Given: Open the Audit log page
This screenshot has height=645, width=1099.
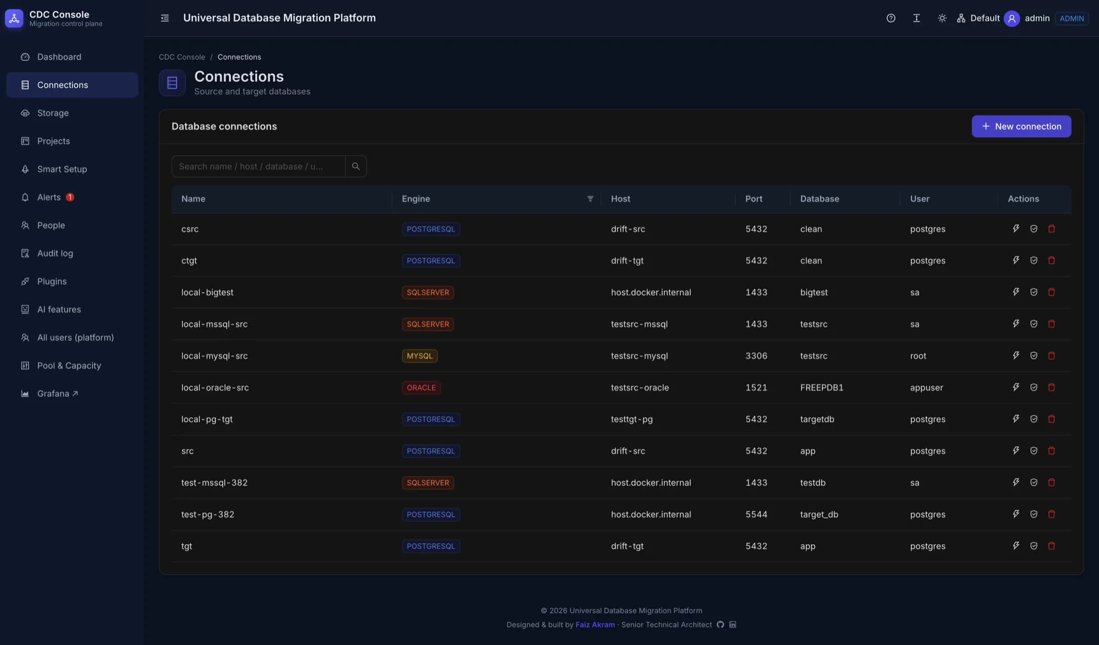Looking at the screenshot, I should pos(72,253).
